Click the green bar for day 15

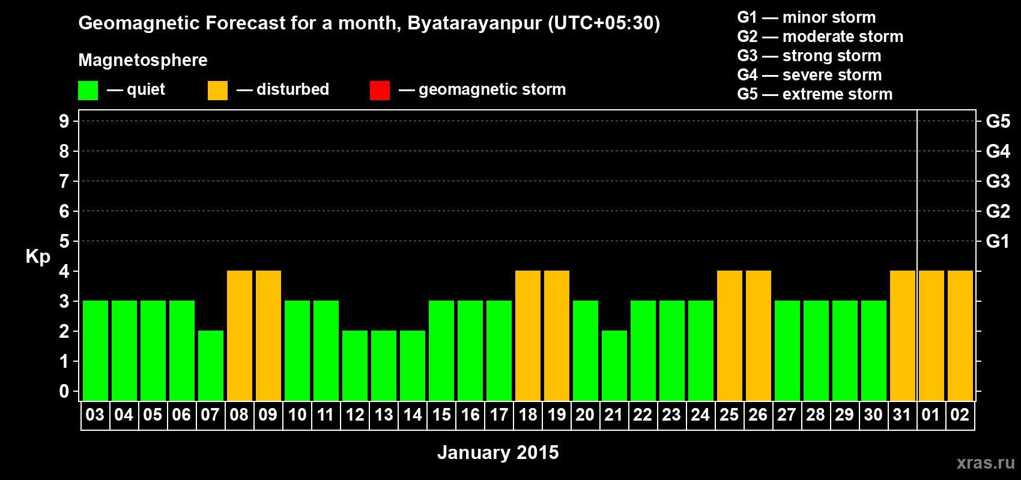tap(441, 350)
